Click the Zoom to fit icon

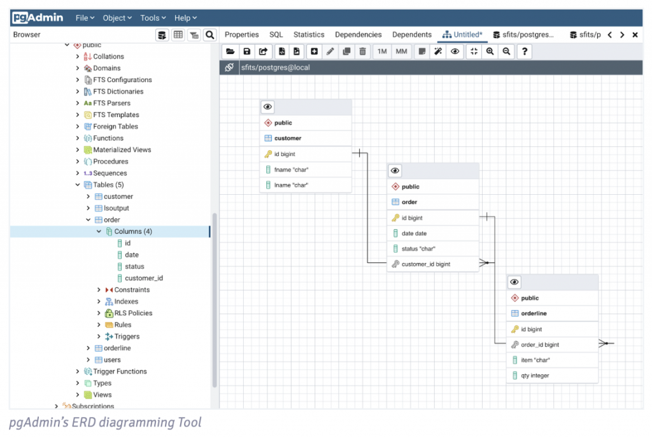(473, 52)
